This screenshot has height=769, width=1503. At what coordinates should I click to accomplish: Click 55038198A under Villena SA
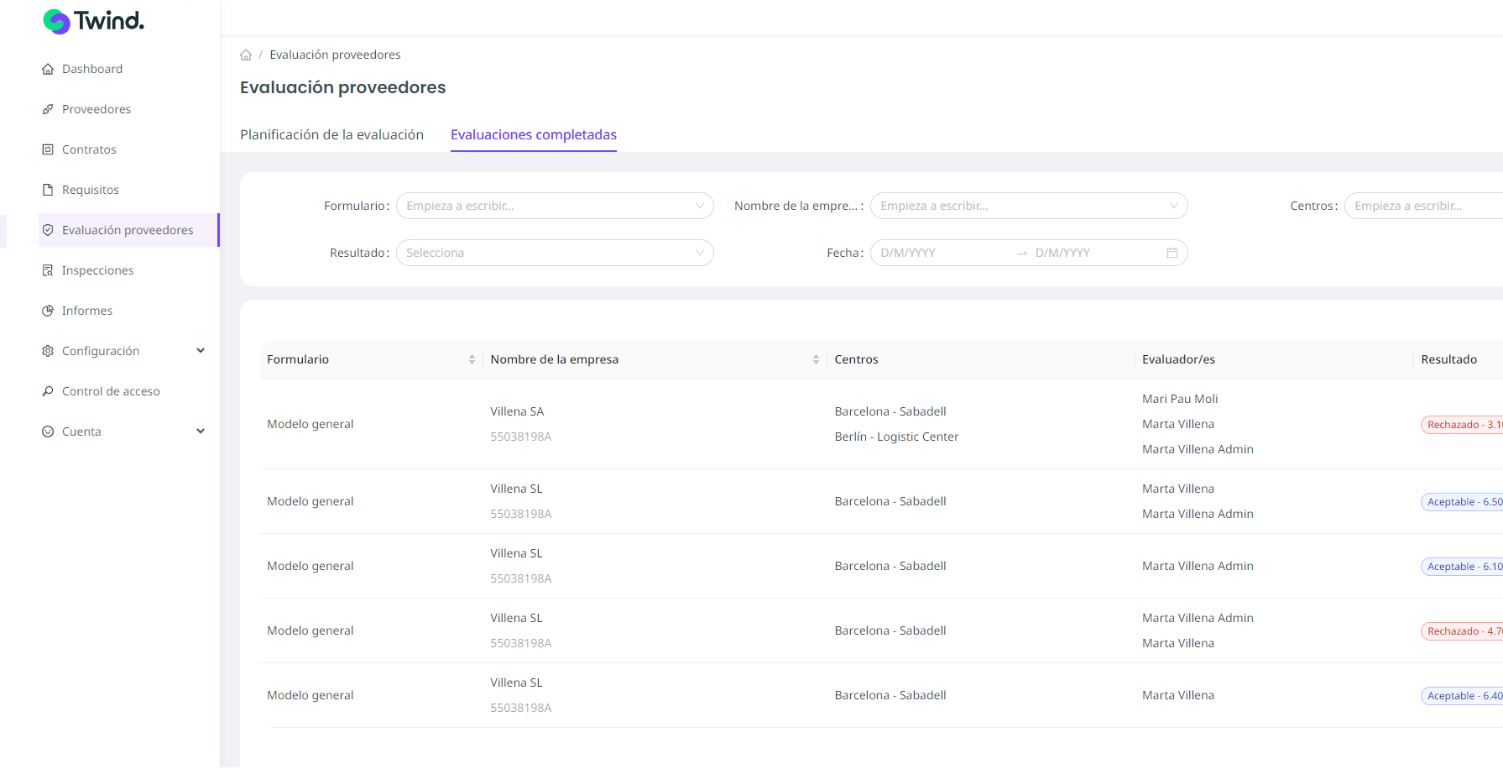tap(521, 437)
